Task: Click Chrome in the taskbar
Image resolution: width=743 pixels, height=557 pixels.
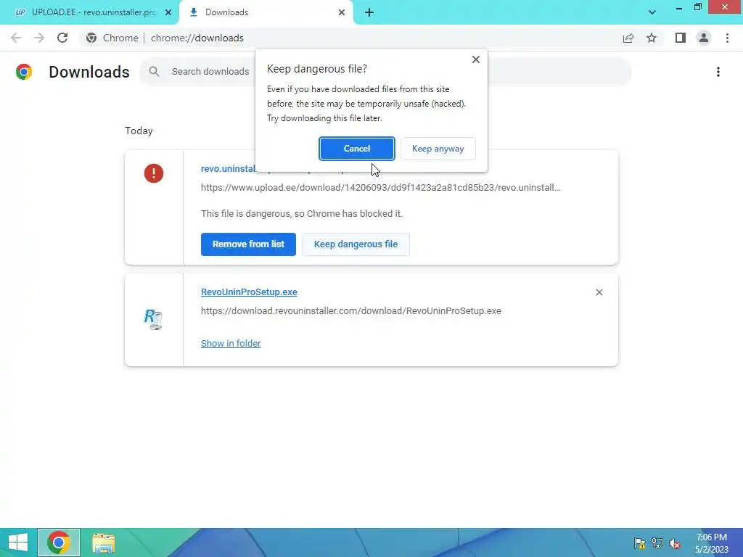Action: tap(59, 542)
